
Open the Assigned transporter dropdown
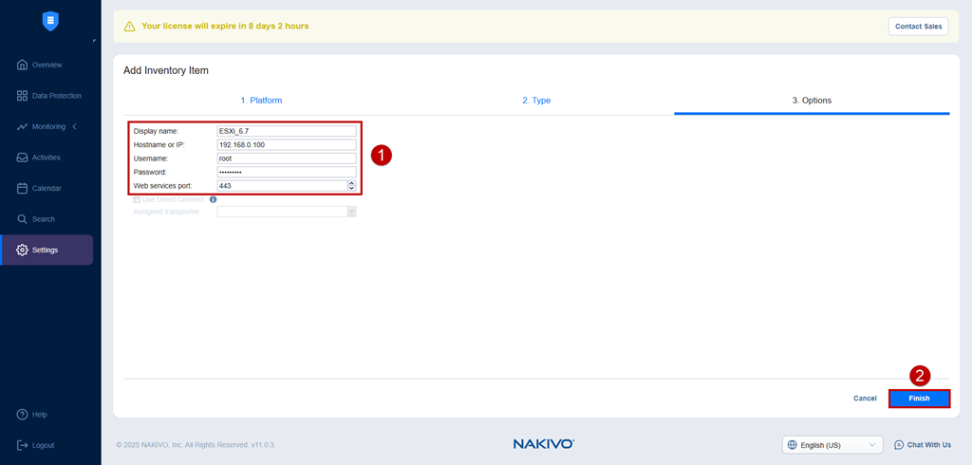[x=351, y=212]
